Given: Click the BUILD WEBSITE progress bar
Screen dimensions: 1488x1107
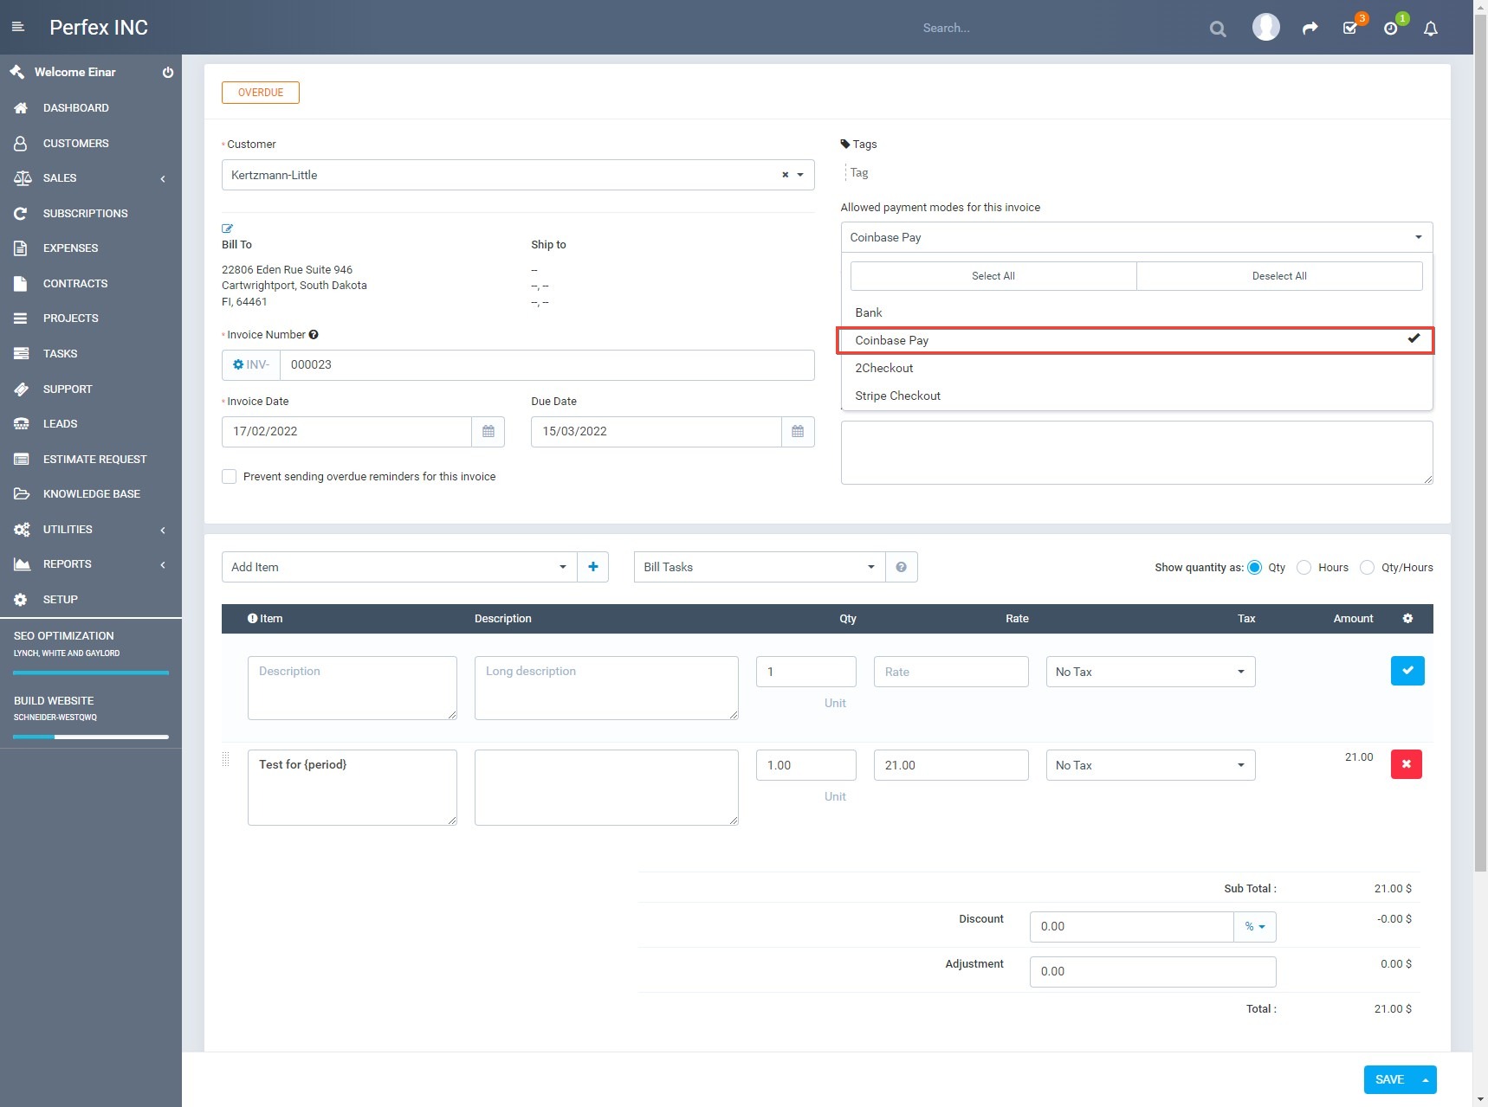Looking at the screenshot, I should [x=90, y=737].
